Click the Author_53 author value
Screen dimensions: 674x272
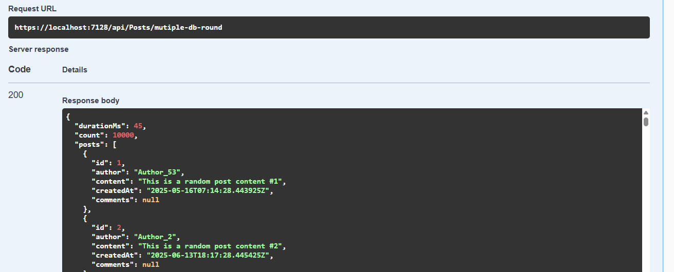(157, 172)
